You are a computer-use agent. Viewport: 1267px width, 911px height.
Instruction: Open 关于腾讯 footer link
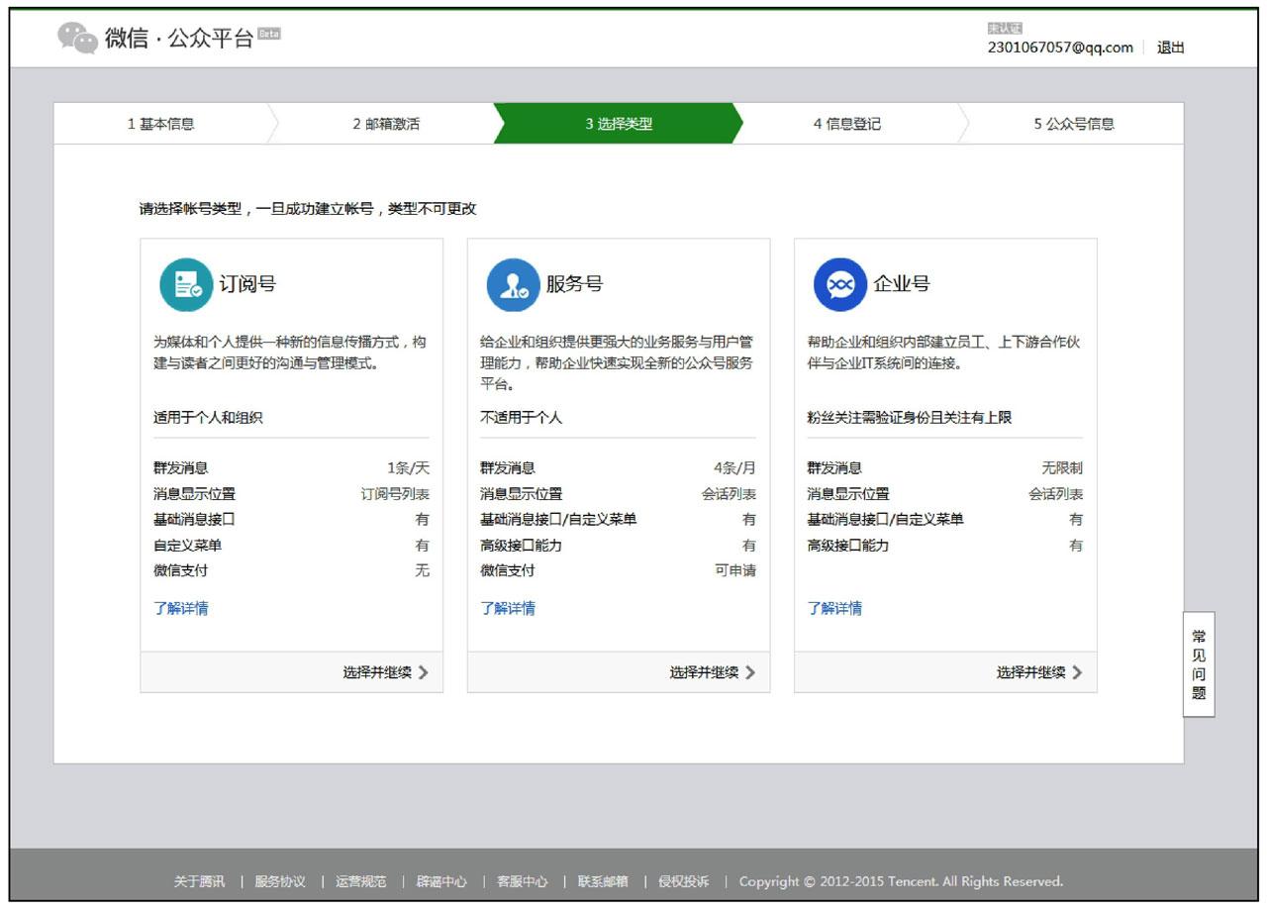click(x=200, y=881)
